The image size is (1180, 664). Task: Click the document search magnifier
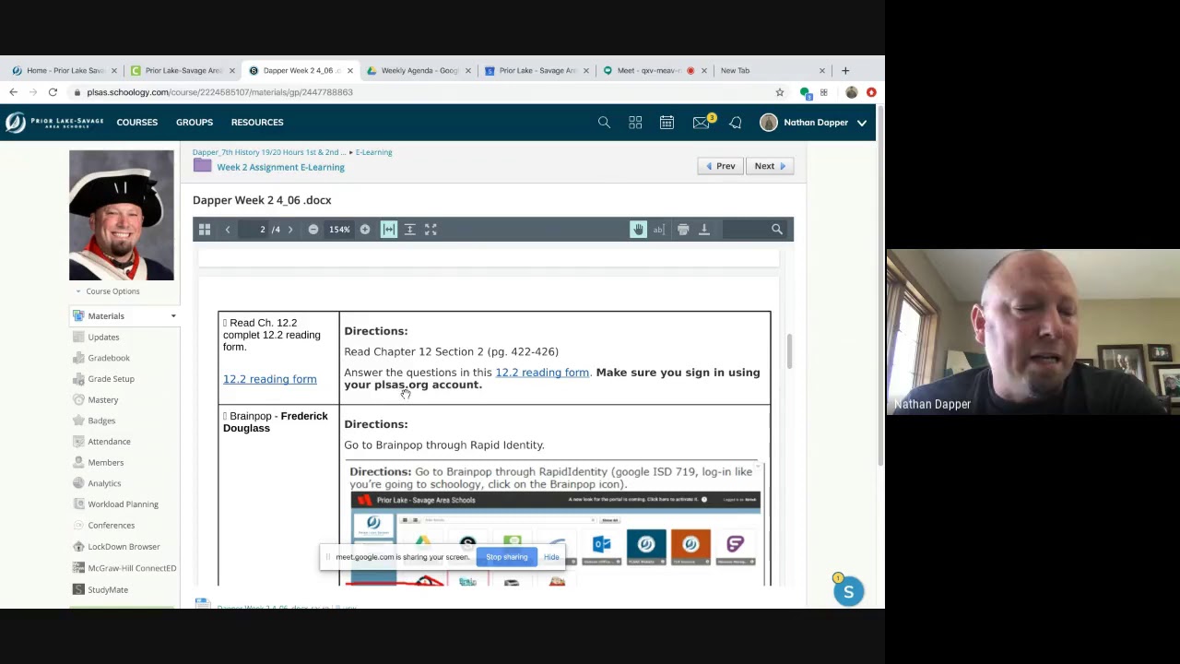click(777, 230)
